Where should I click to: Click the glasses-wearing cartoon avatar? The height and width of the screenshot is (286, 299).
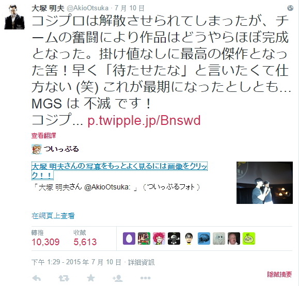click(189, 239)
